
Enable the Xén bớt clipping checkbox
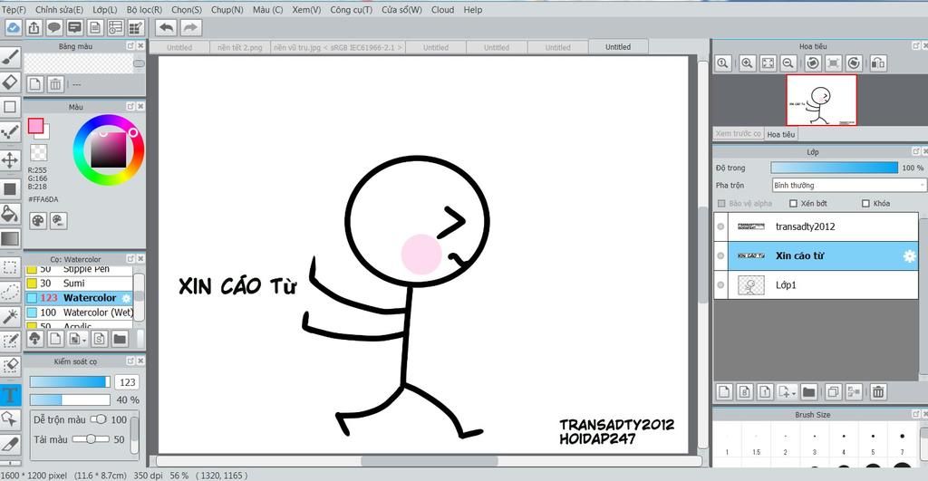[793, 204]
